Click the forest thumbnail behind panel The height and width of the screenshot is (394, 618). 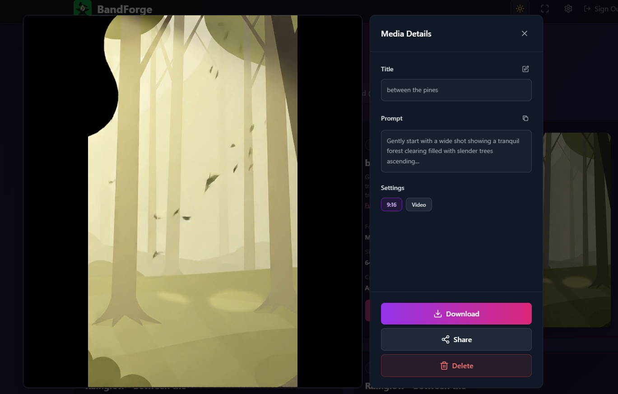[577, 230]
